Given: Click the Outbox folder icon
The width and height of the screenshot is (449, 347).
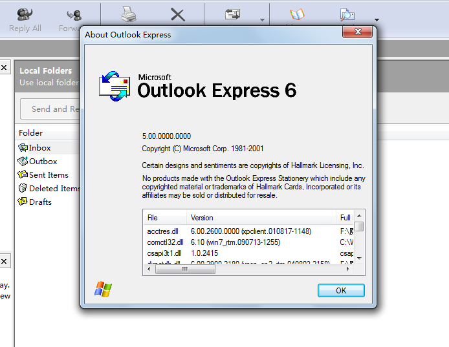Looking at the screenshot, I should coord(23,161).
